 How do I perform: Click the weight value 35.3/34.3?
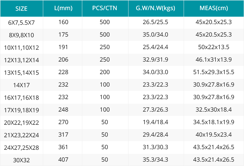click(x=155, y=160)
